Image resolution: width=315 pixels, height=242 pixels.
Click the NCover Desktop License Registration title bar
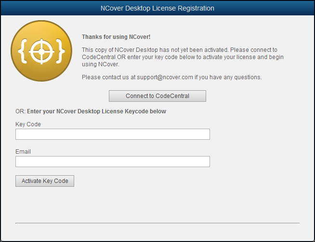coord(157,8)
